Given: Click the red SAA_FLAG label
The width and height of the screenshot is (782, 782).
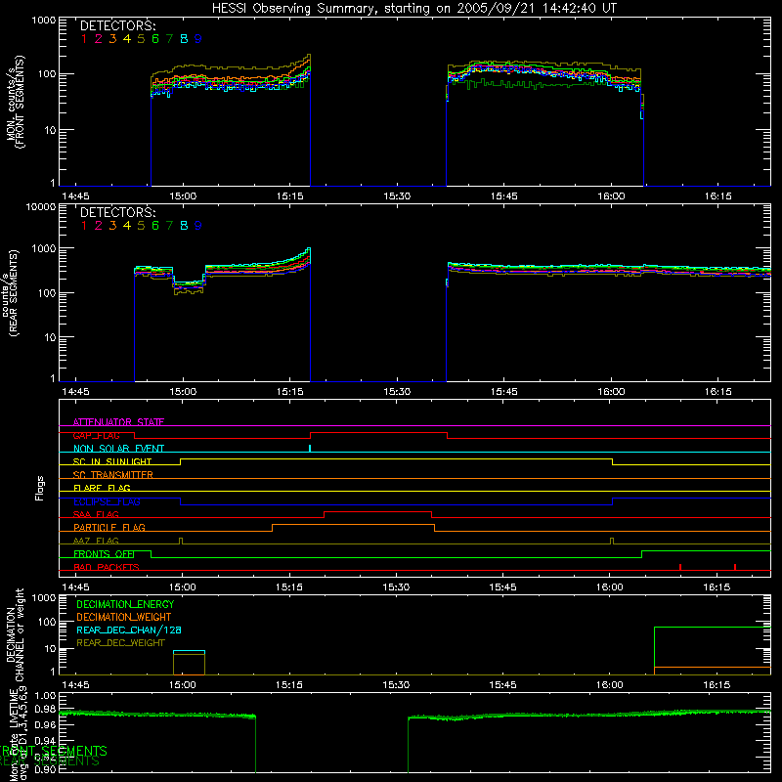Looking at the screenshot, I should [96, 514].
